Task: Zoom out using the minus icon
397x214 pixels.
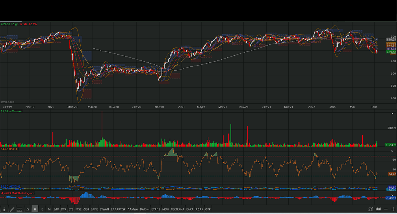Action: [386, 209]
